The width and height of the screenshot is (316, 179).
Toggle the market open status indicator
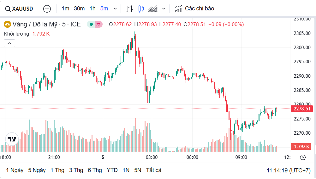[91, 24]
